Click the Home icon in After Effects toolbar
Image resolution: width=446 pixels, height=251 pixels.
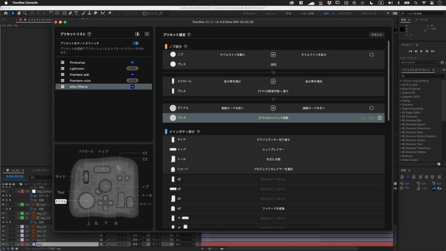coord(6,13)
